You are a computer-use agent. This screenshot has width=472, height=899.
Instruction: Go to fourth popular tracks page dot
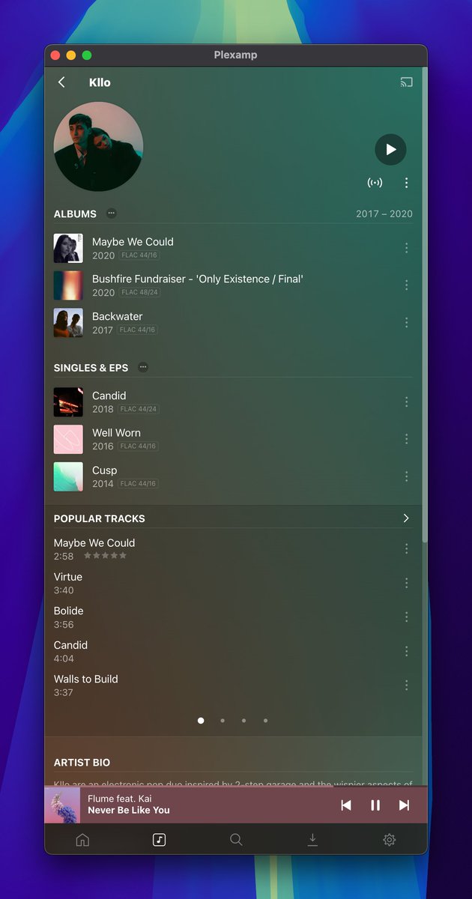tap(265, 721)
